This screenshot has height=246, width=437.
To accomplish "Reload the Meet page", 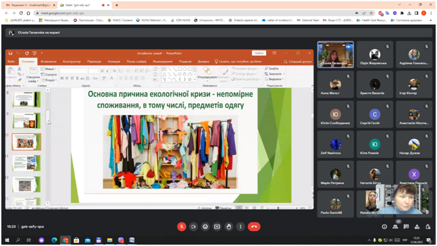I will point(21,13).
